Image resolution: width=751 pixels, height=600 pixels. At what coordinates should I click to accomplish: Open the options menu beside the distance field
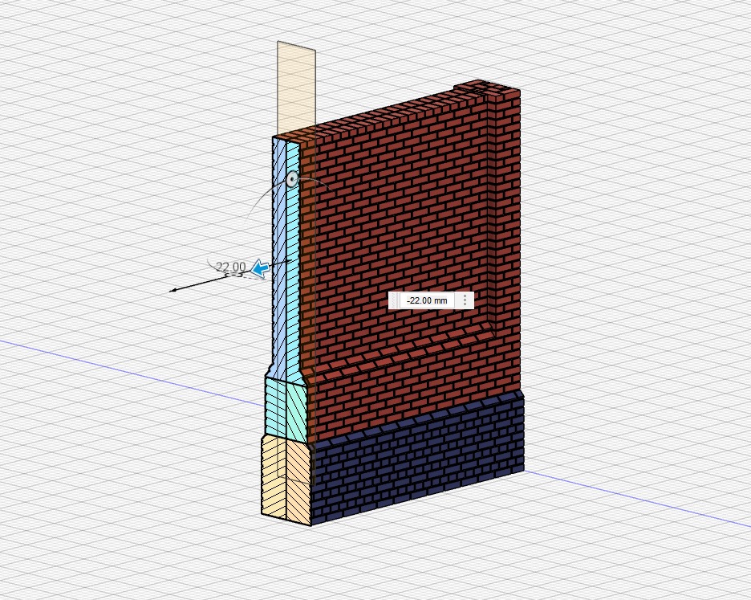click(465, 300)
